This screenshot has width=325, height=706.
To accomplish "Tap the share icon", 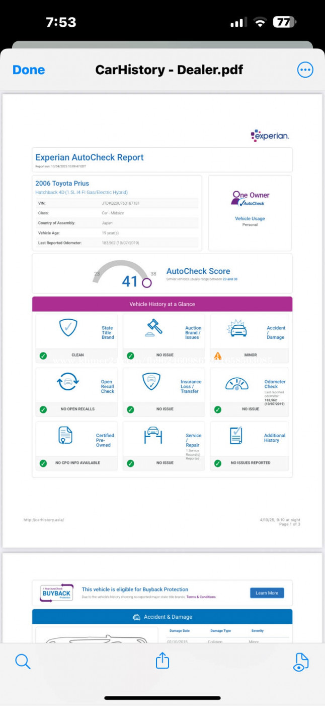I will [162, 661].
